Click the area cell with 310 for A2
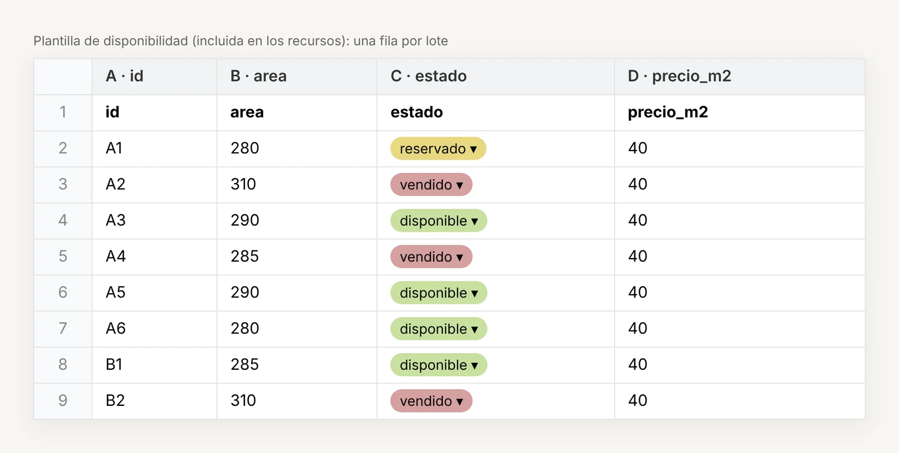Screen dimensions: 899x453 pos(297,185)
